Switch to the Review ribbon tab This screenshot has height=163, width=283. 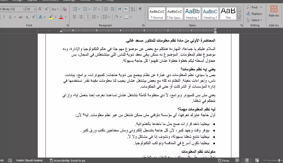point(85,1)
